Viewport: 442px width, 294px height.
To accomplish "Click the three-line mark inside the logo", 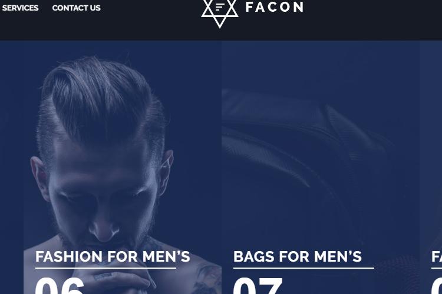I will (220, 7).
